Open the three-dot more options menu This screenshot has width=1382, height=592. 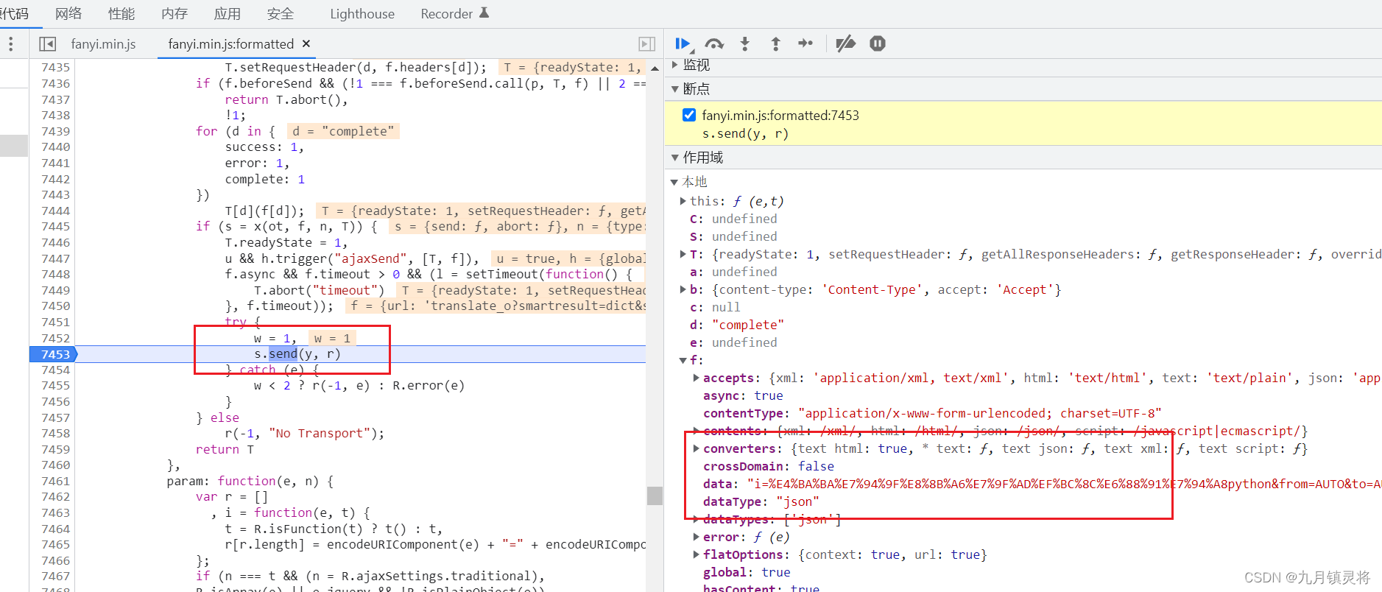coord(10,44)
